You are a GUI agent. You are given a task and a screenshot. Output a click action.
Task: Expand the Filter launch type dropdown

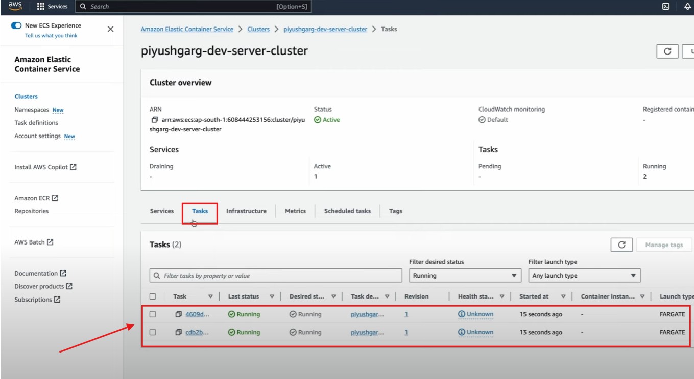click(584, 276)
